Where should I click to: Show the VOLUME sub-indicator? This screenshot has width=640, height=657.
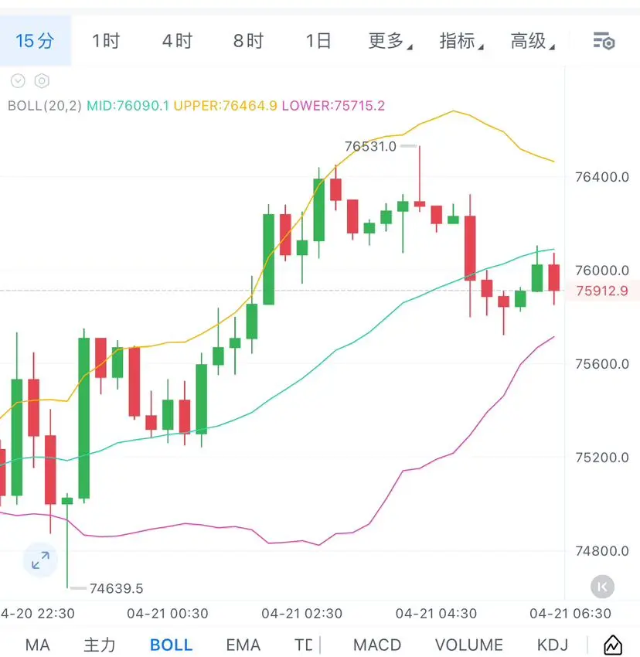pos(469,645)
